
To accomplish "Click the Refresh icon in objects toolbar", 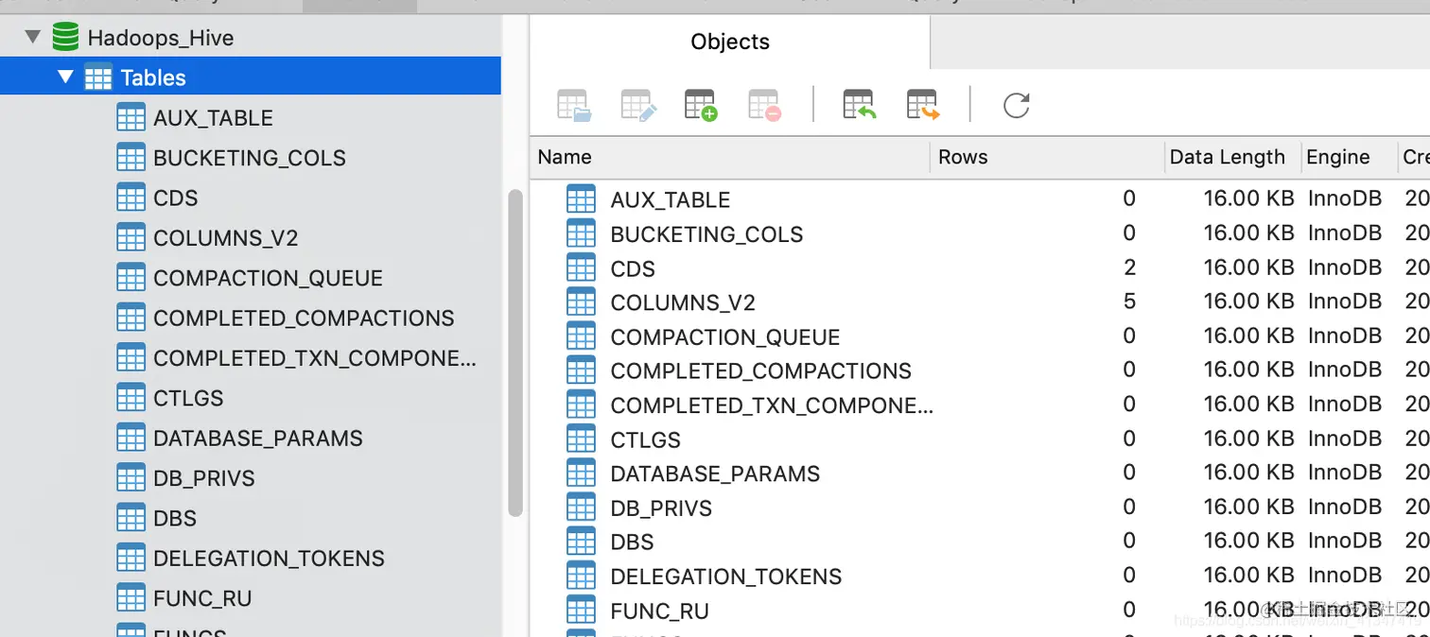I will tap(1017, 105).
